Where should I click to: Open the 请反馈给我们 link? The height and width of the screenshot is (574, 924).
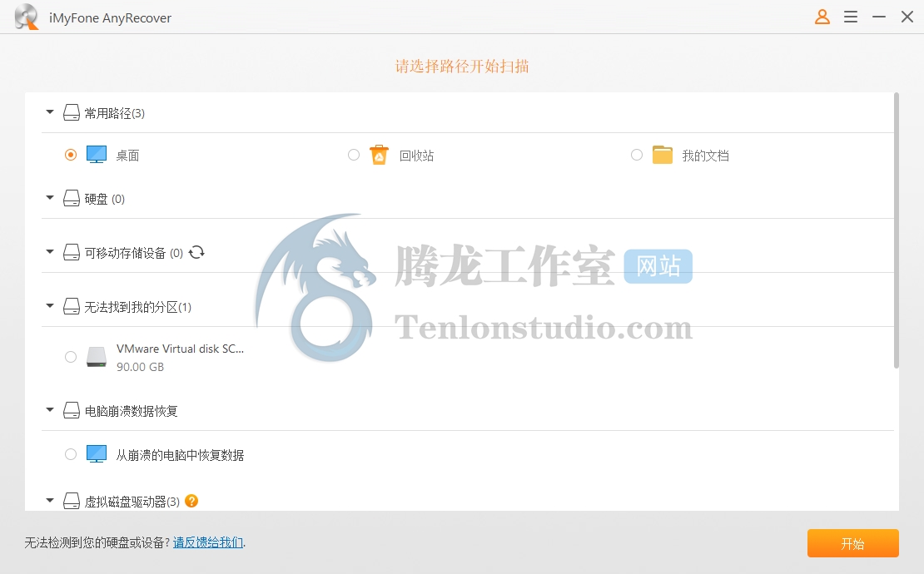[x=207, y=542]
